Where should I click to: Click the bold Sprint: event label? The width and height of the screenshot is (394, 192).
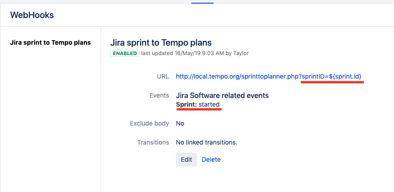[186, 104]
